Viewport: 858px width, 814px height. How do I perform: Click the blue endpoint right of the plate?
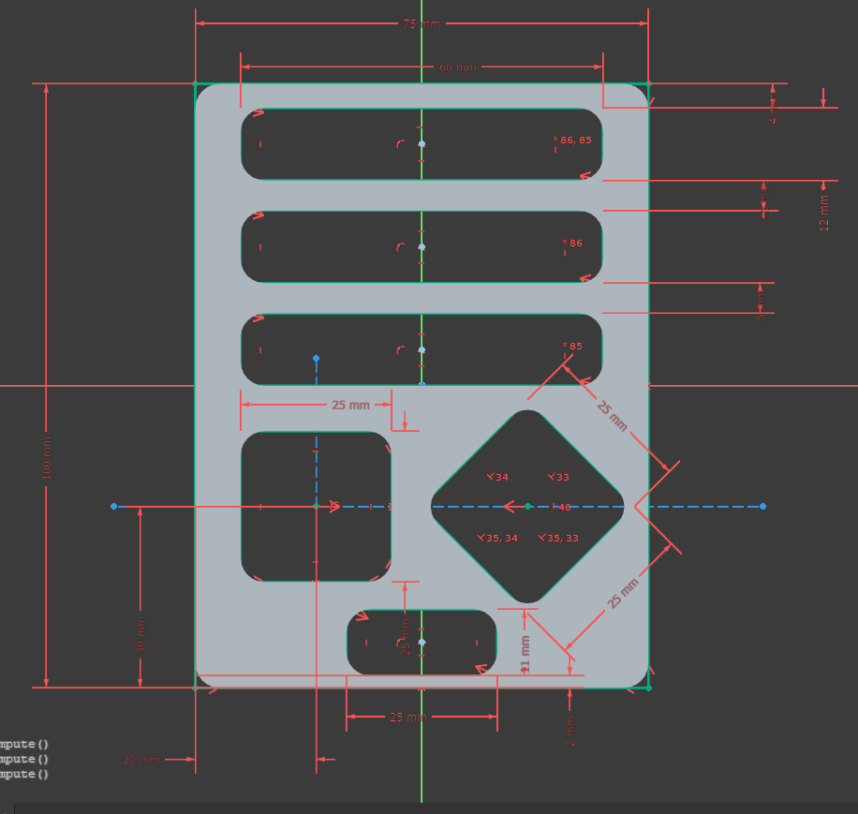pos(762,506)
